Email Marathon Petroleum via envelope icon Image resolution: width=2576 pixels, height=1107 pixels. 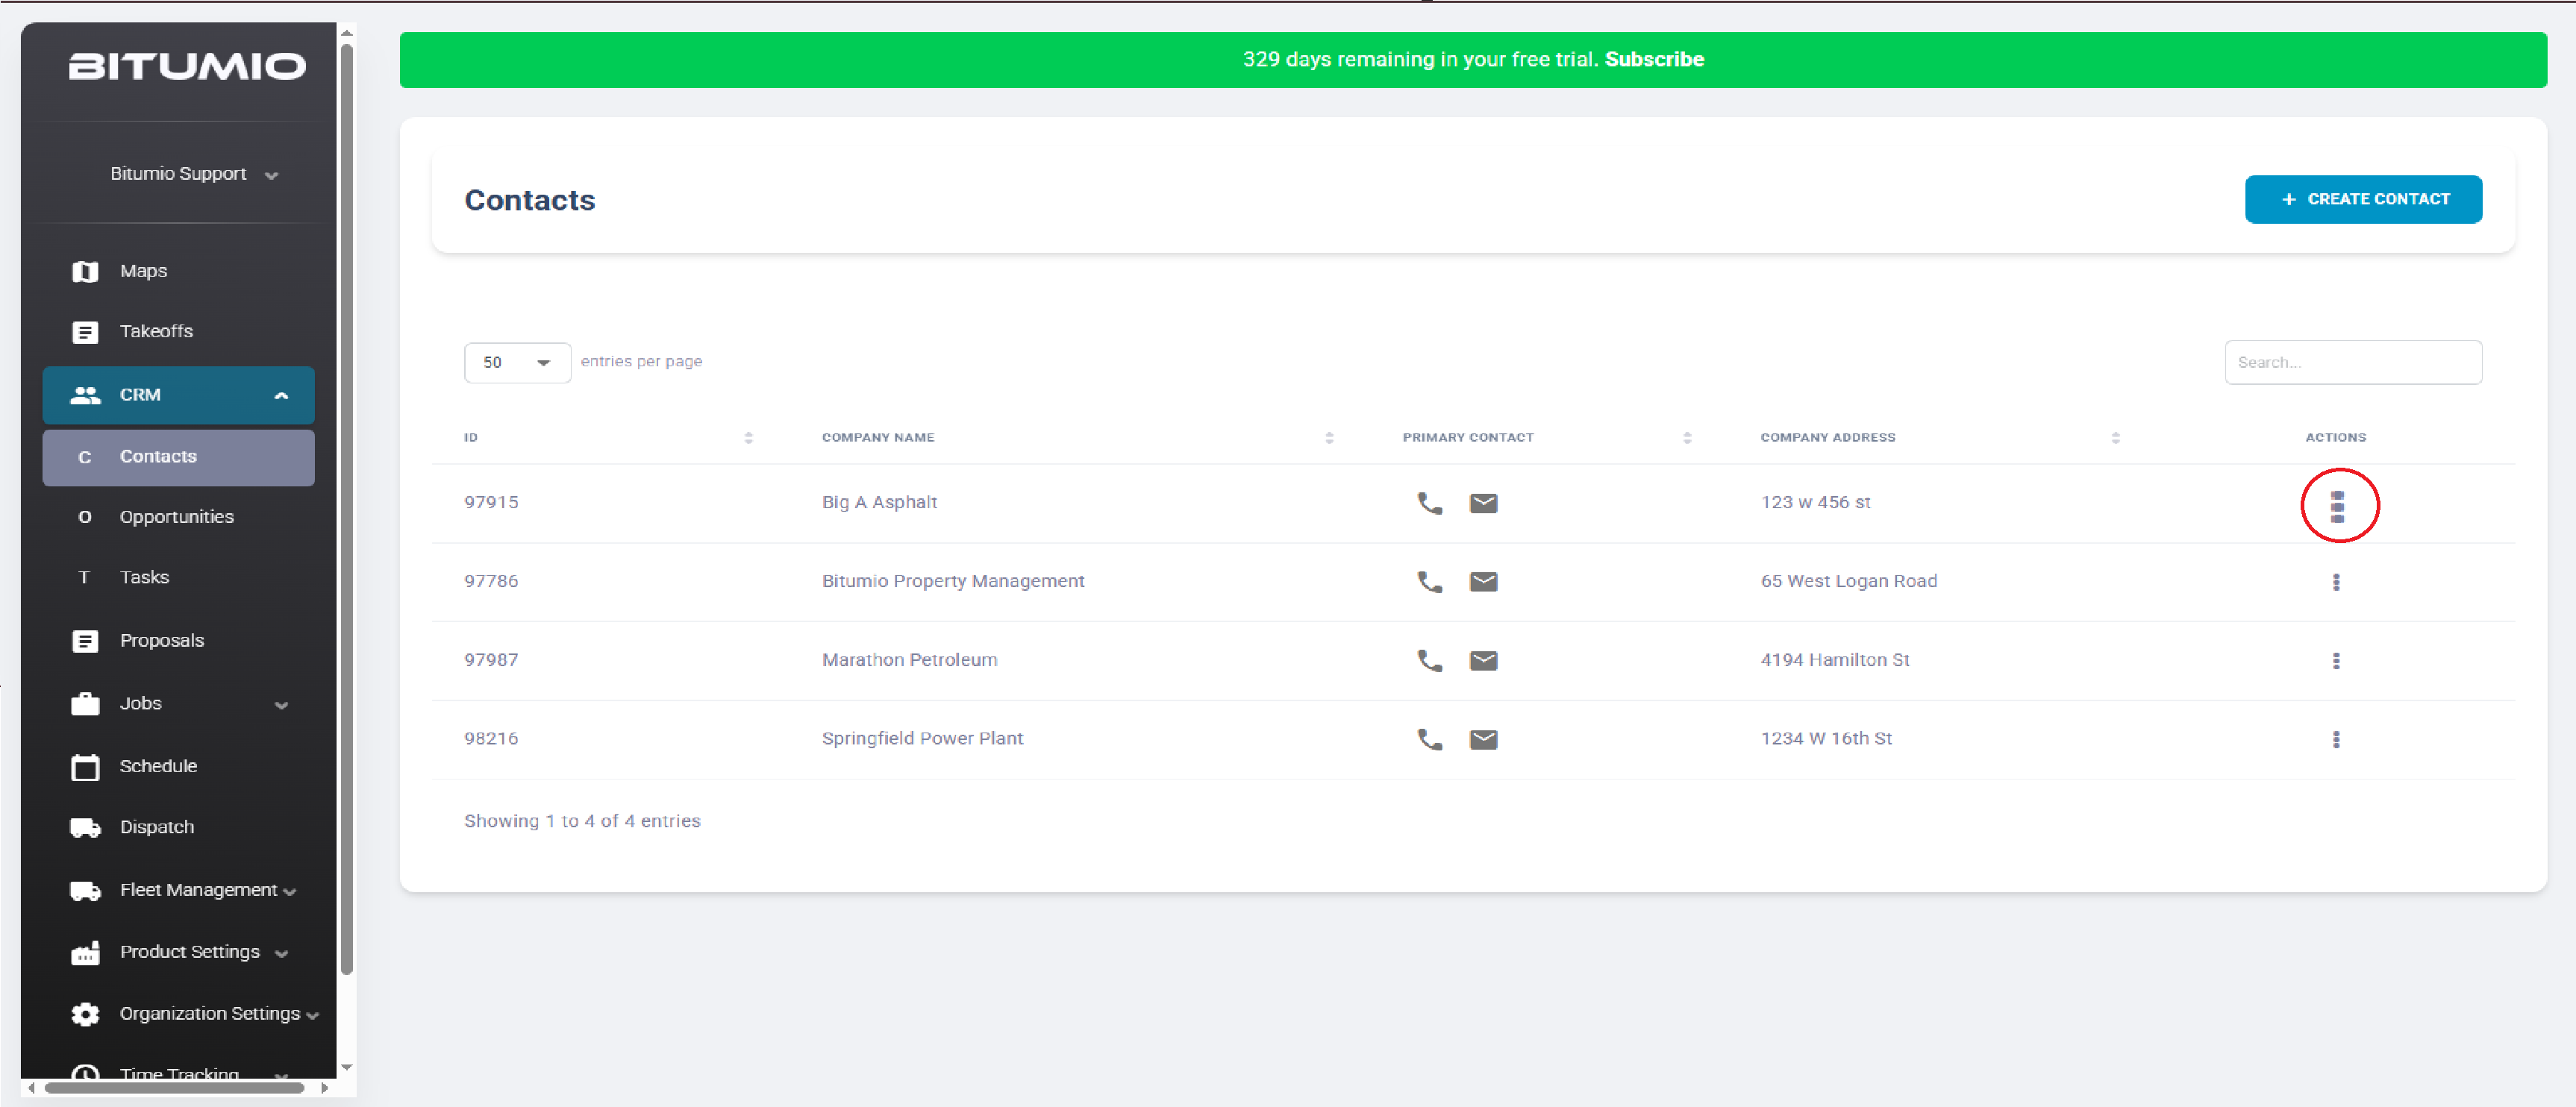coord(1483,661)
